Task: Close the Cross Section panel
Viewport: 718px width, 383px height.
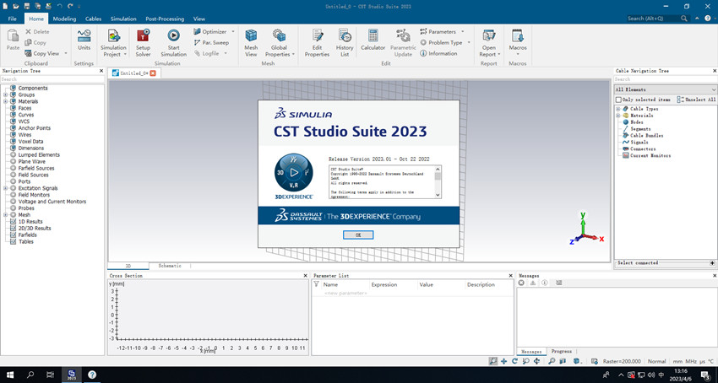Action: click(x=306, y=276)
